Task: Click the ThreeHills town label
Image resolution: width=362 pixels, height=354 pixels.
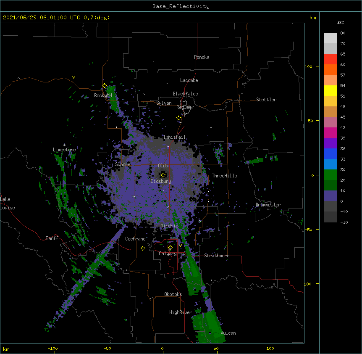Action: pyautogui.click(x=224, y=176)
